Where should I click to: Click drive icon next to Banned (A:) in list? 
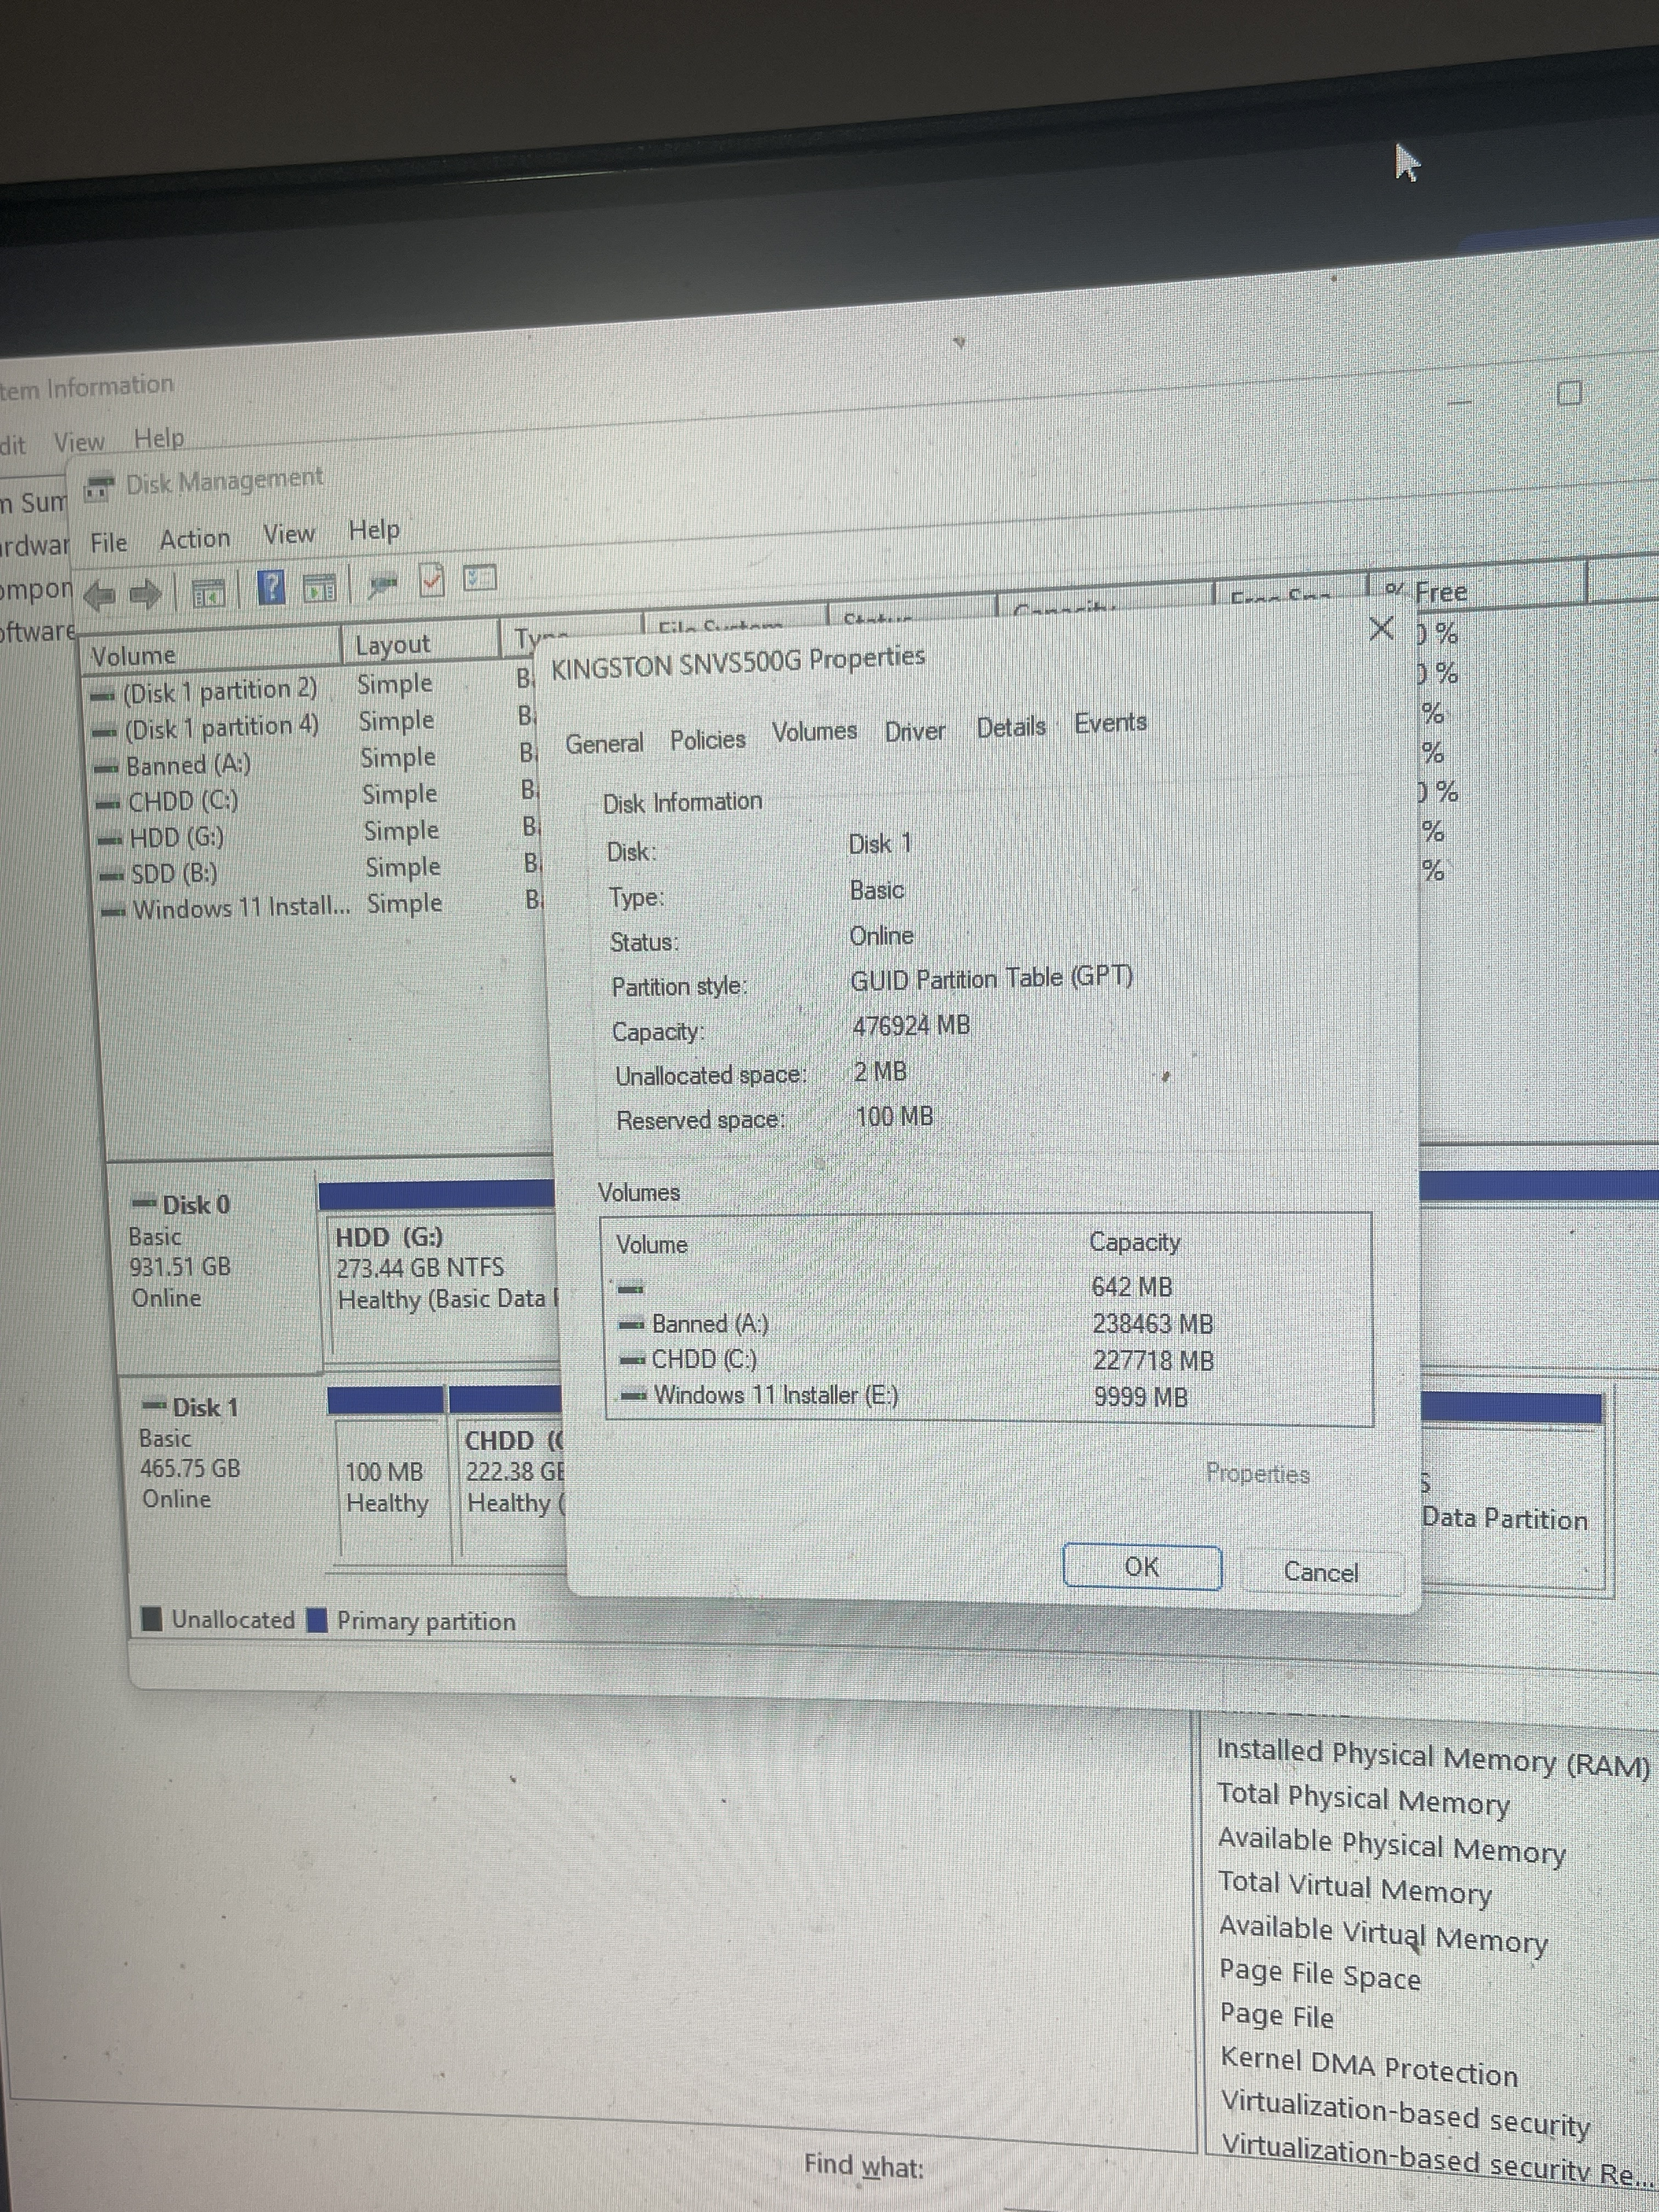(107, 768)
